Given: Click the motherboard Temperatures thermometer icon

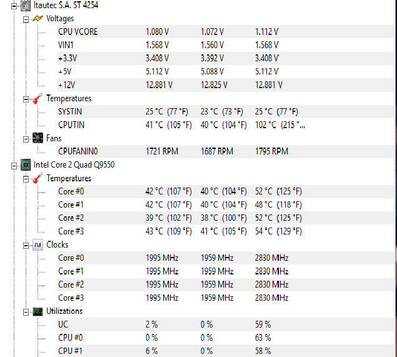Looking at the screenshot, I should [38, 99].
